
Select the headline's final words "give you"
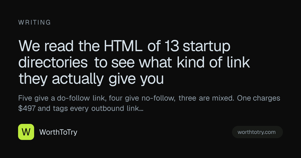point(136,80)
